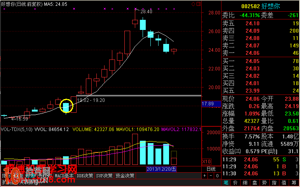
Task: Switch to the SUP决策 indicator tab
Action: 104,175
